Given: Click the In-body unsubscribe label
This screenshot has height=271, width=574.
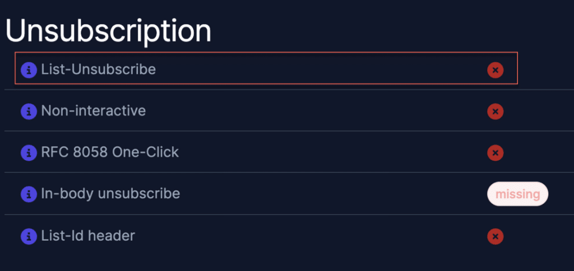Looking at the screenshot, I should (110, 194).
